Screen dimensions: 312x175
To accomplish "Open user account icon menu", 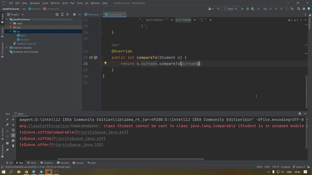I will 210,9.
